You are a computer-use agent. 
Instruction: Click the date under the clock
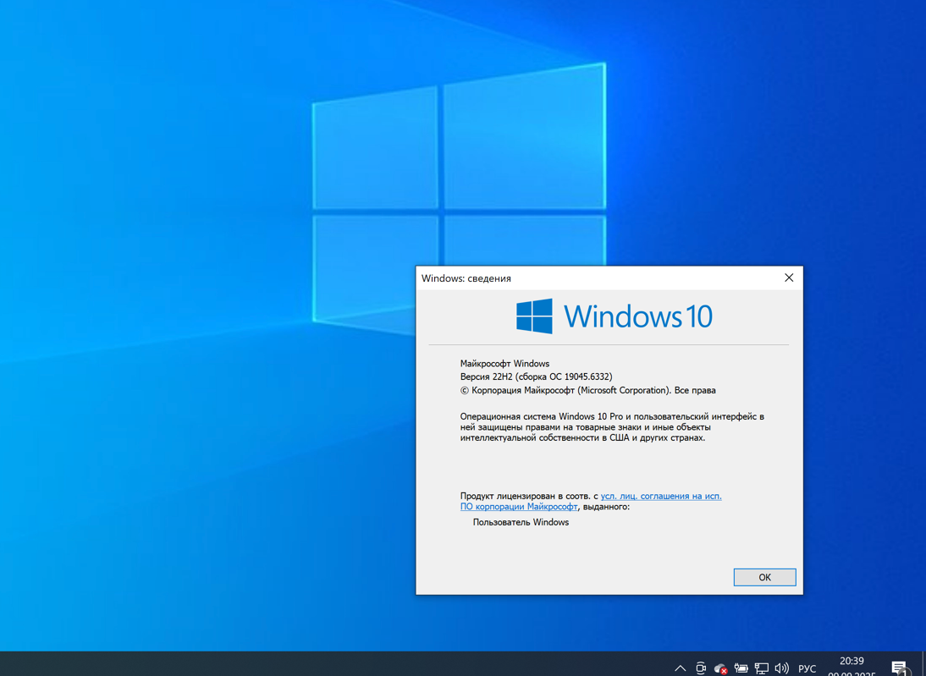click(851, 673)
